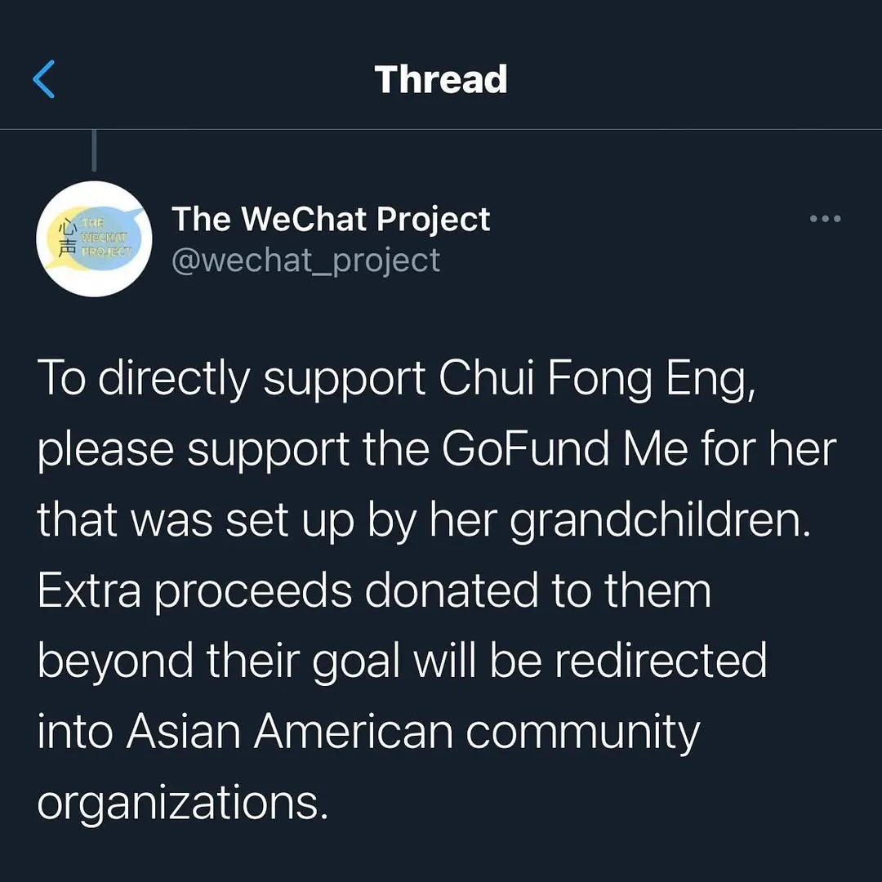Click "Extra proceeds" in the tweet text
This screenshot has height=882, width=882.
[194, 590]
